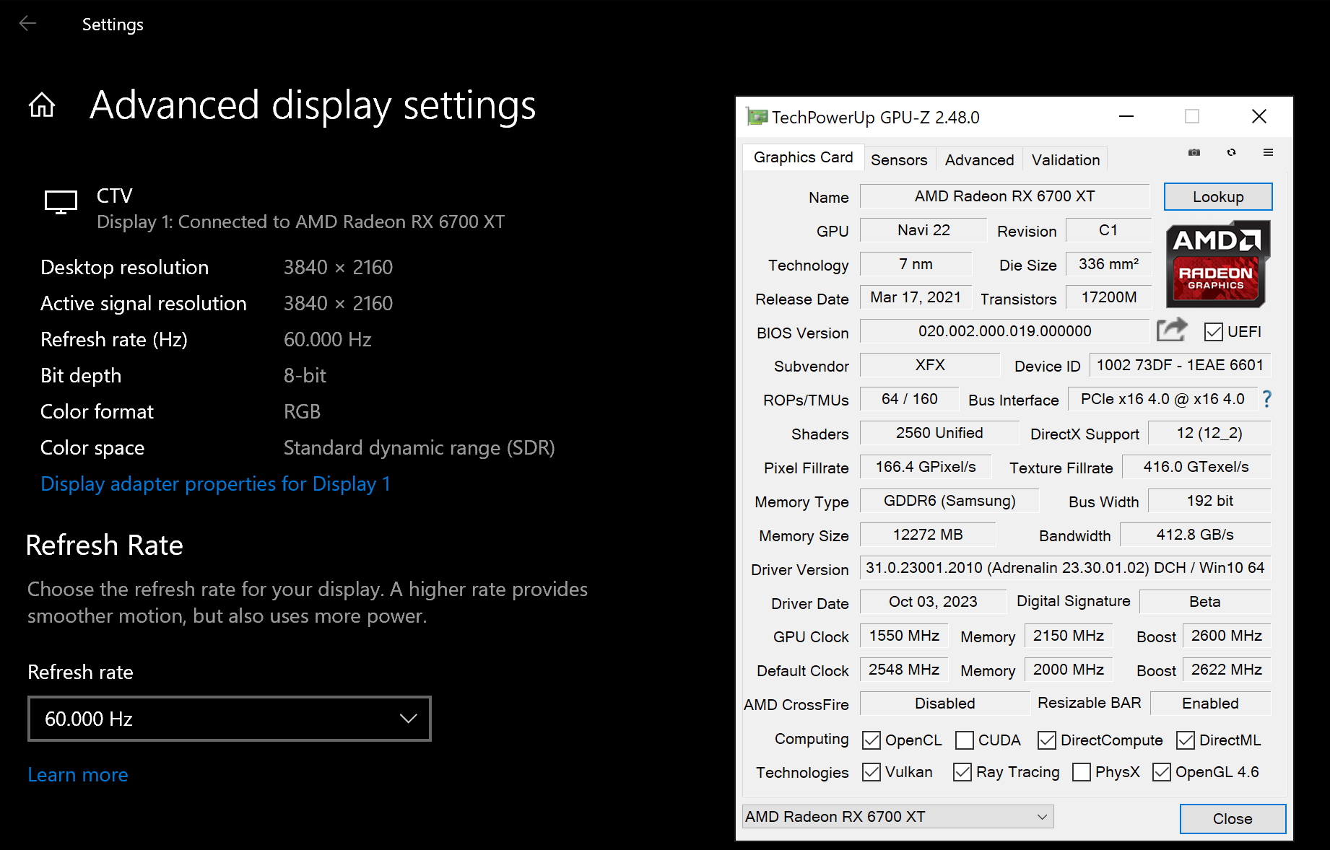Toggle the OpenGL 4.6 checkbox
The image size is (1330, 850).
tap(1162, 772)
